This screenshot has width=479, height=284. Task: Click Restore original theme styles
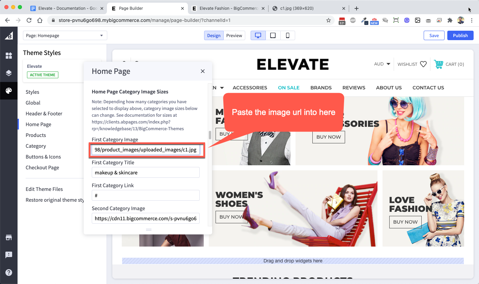coord(55,200)
